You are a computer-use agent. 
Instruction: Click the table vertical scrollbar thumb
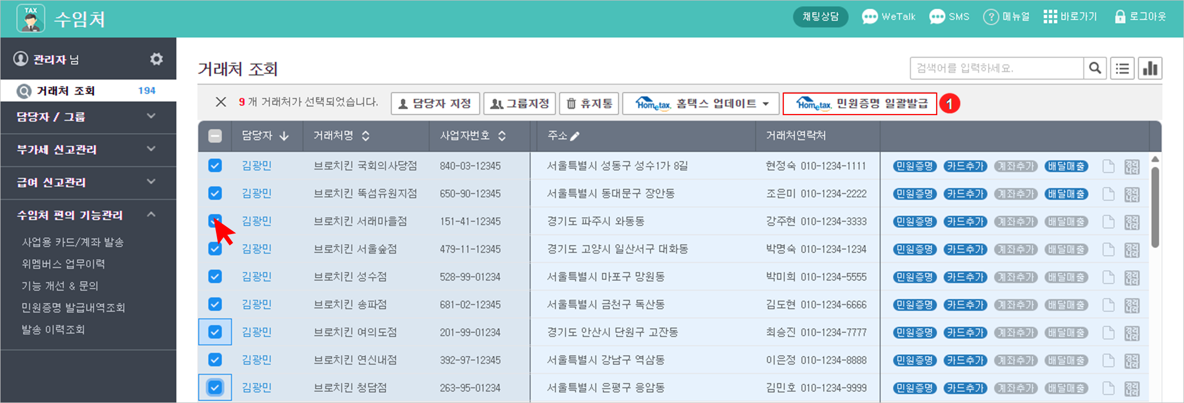tap(1155, 207)
